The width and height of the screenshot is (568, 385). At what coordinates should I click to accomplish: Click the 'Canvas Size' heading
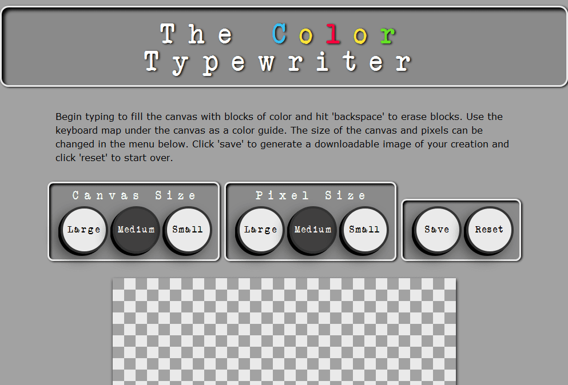[134, 195]
